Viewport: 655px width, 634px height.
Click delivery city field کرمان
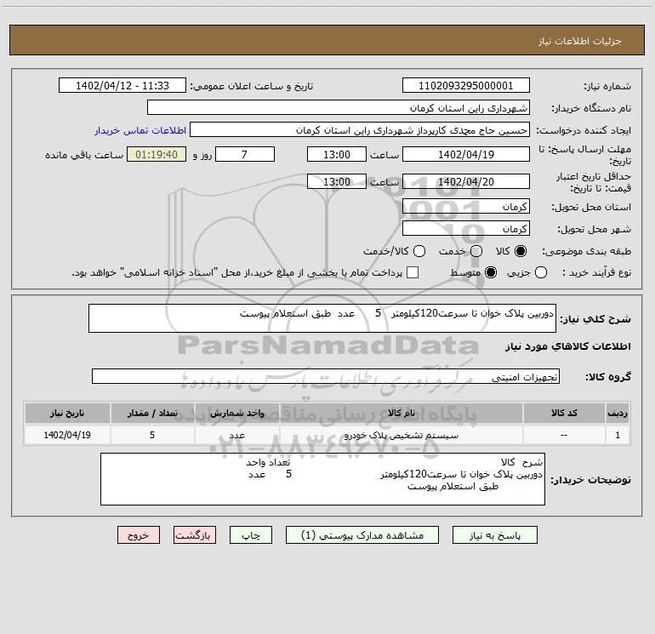click(466, 229)
